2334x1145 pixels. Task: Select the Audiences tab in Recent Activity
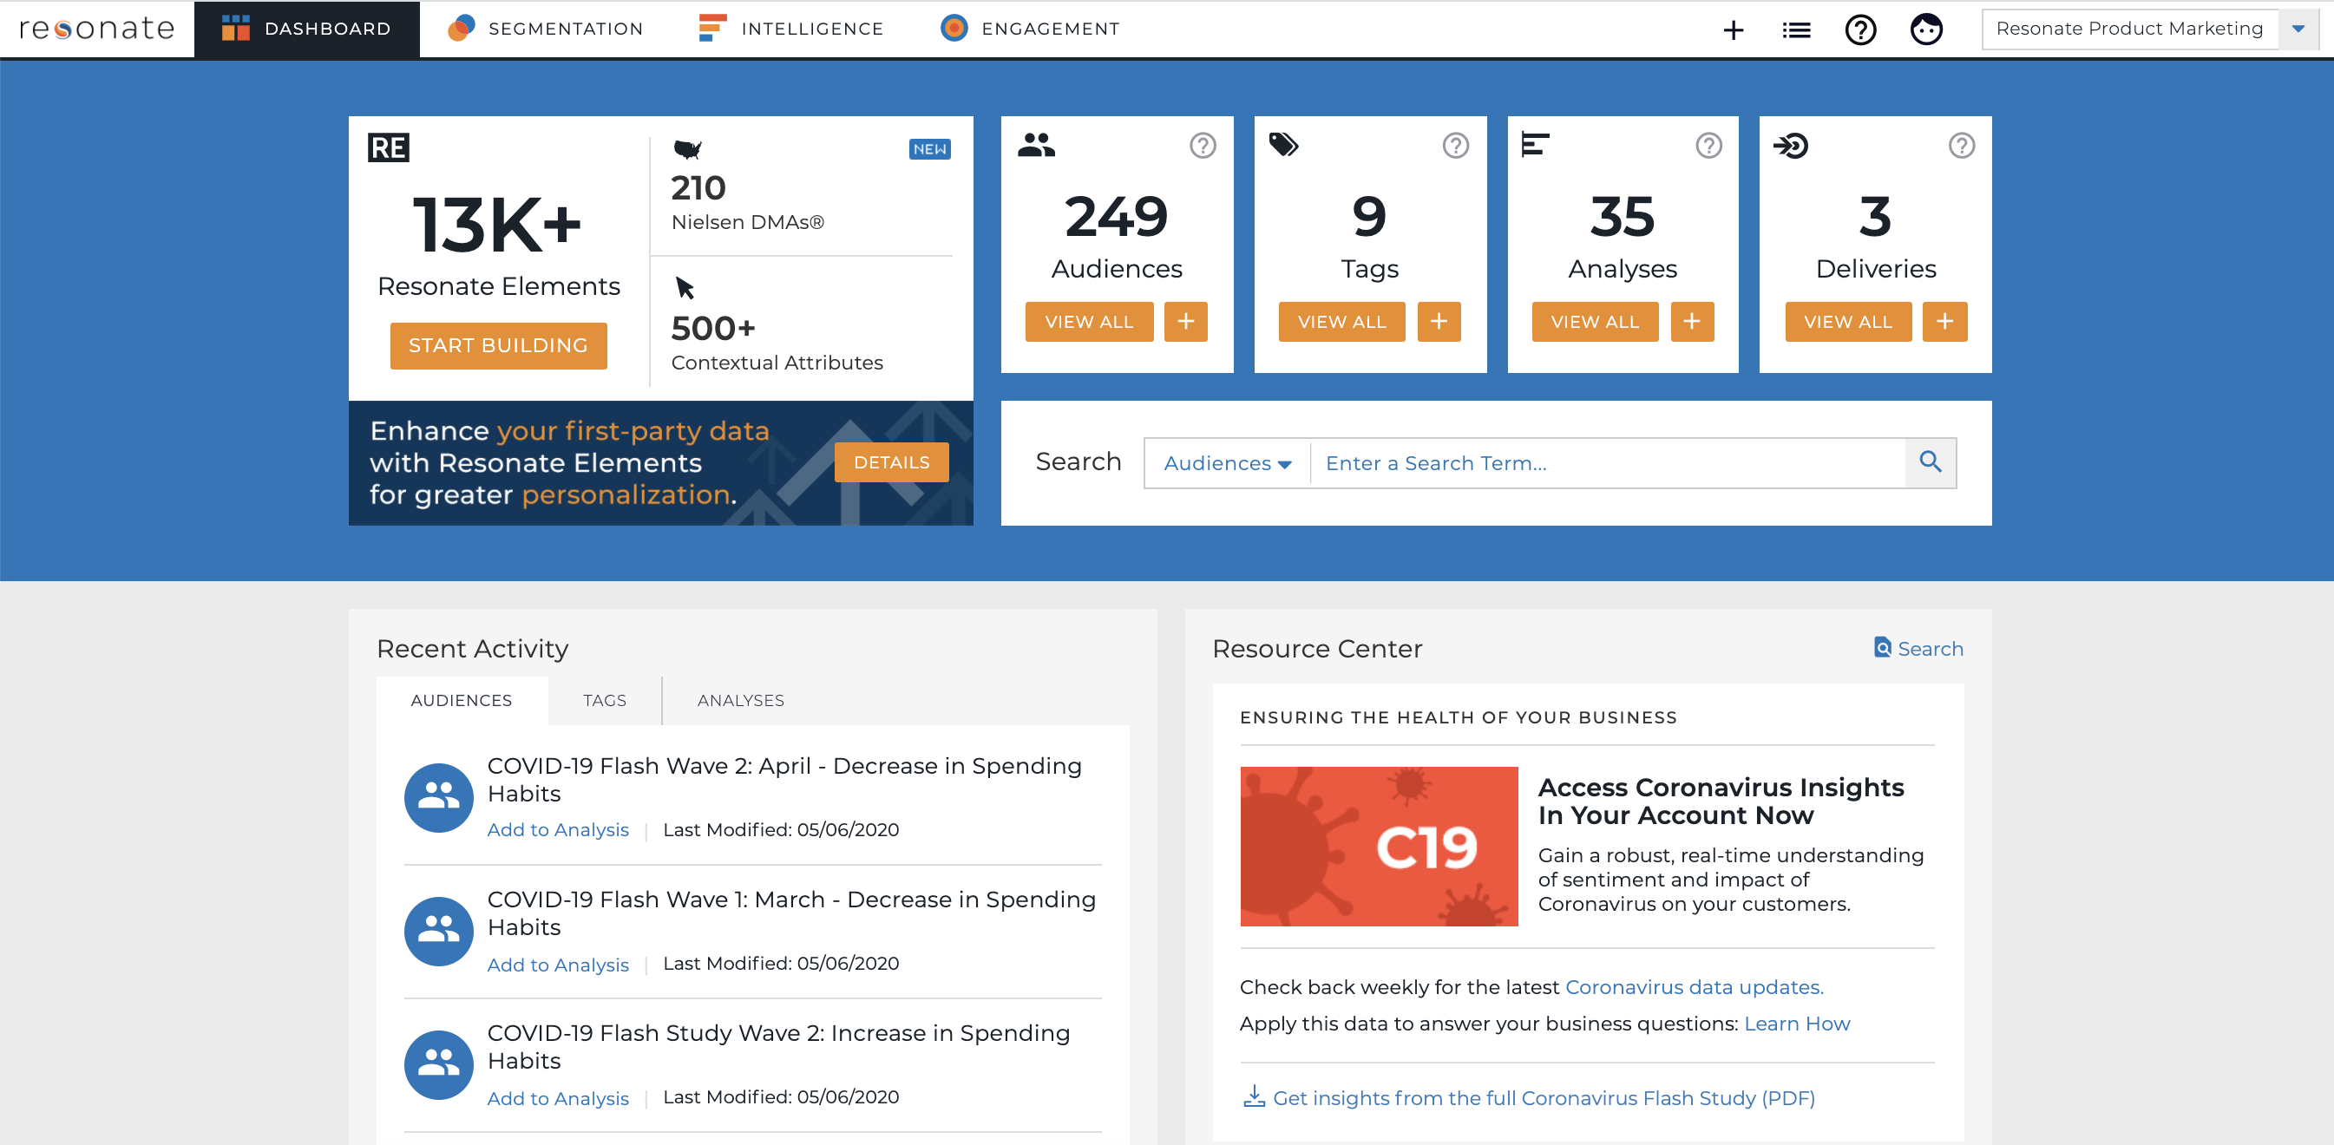(x=462, y=700)
